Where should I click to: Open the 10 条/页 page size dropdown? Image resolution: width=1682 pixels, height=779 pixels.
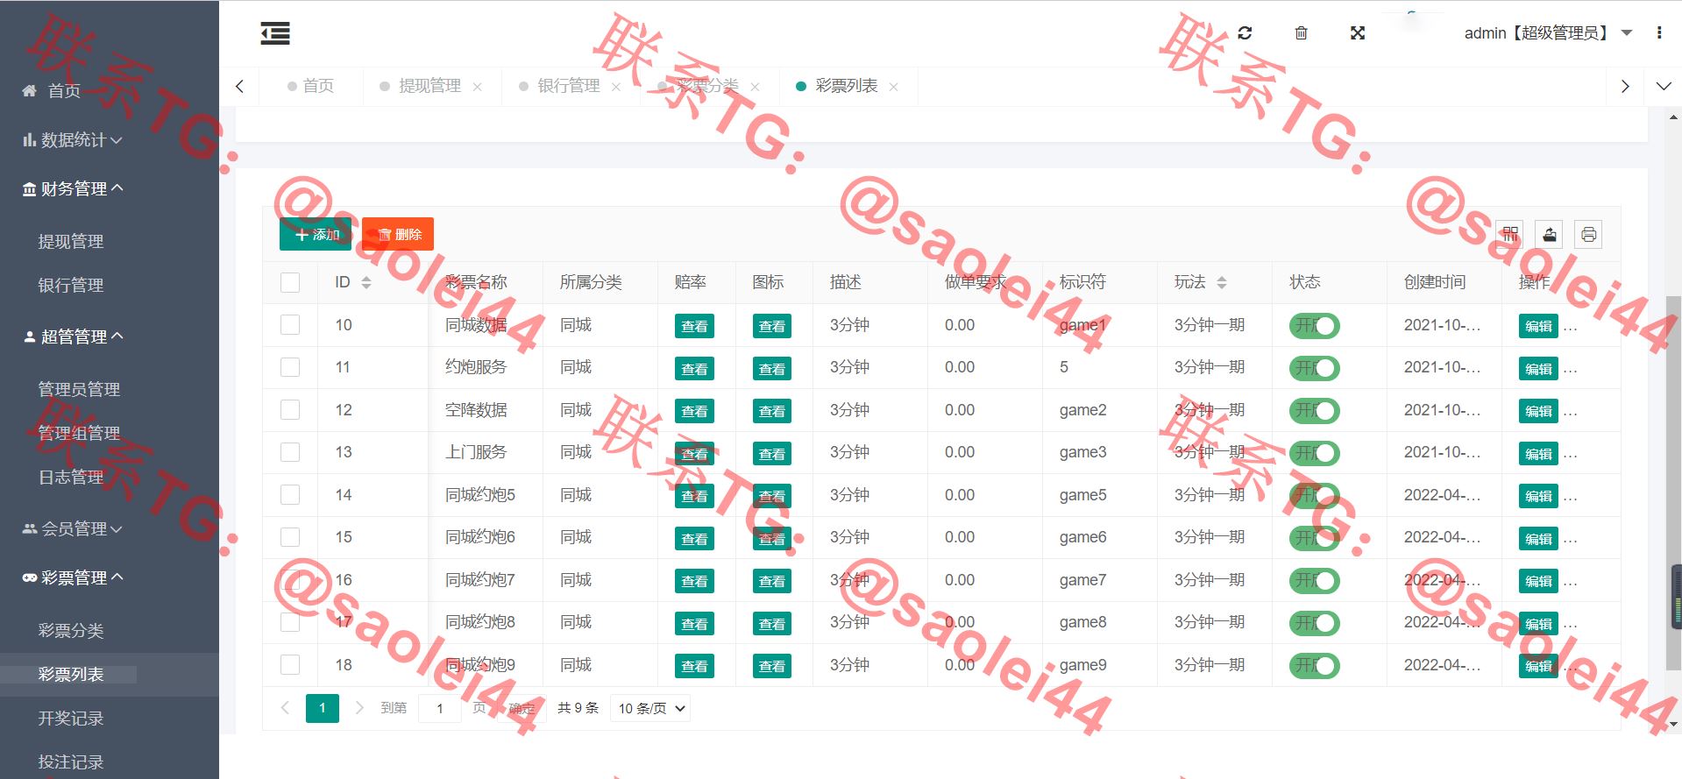pos(650,708)
